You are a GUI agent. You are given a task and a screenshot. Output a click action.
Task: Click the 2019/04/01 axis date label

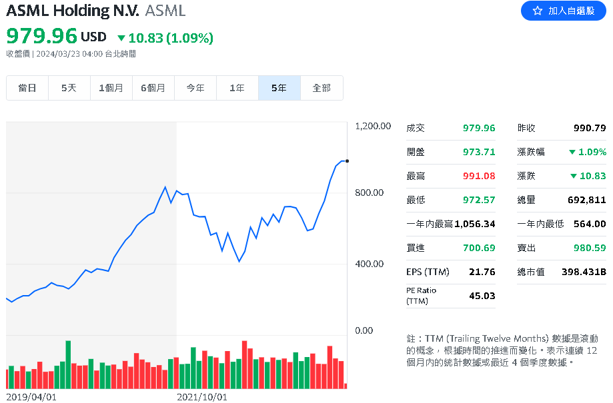[31, 397]
